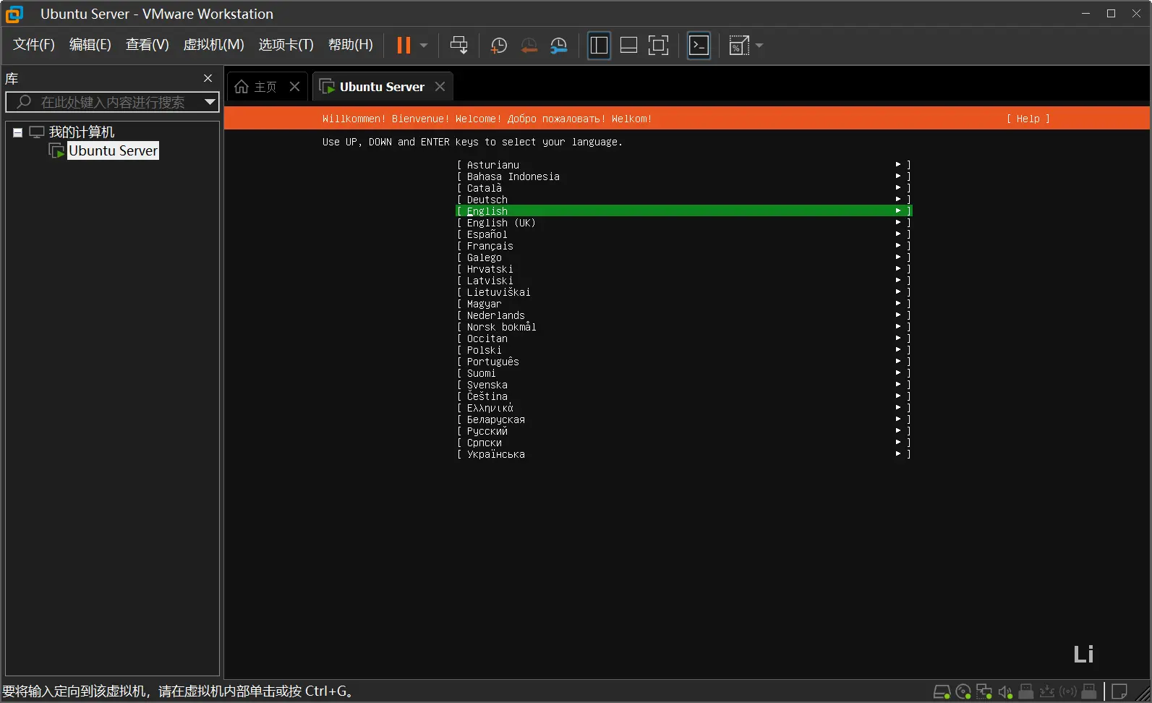Click the Help button in installer
The width and height of the screenshot is (1152, 703).
point(1028,119)
